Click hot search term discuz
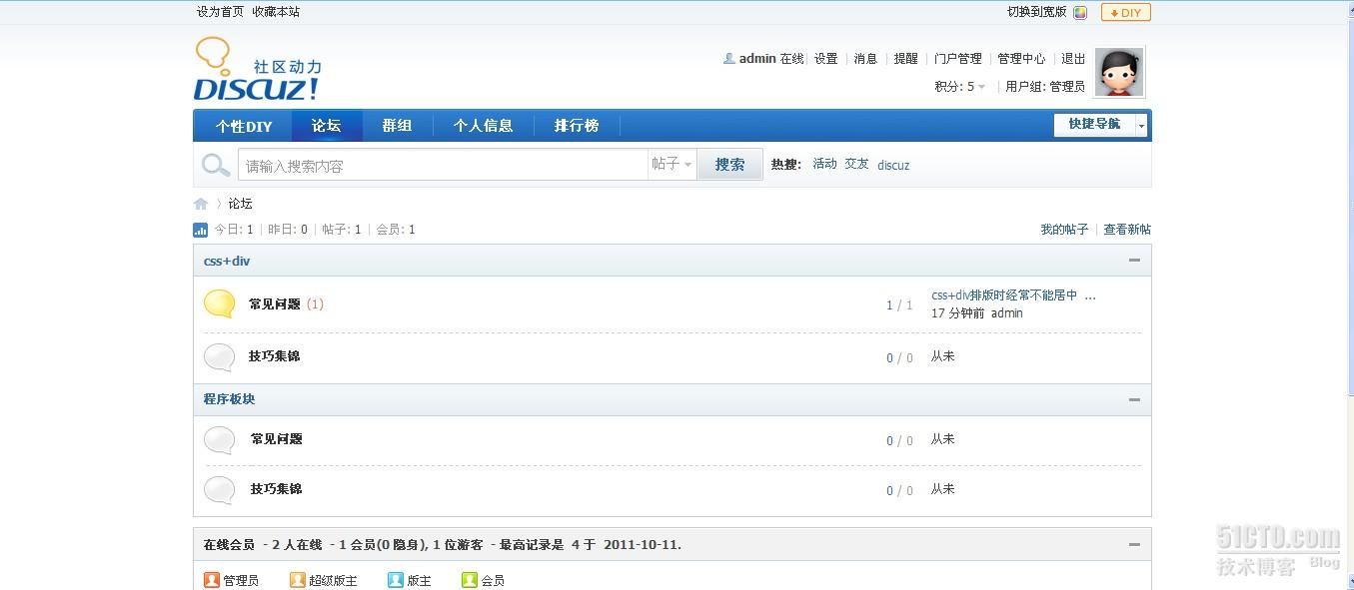The width and height of the screenshot is (1354, 590). click(893, 165)
